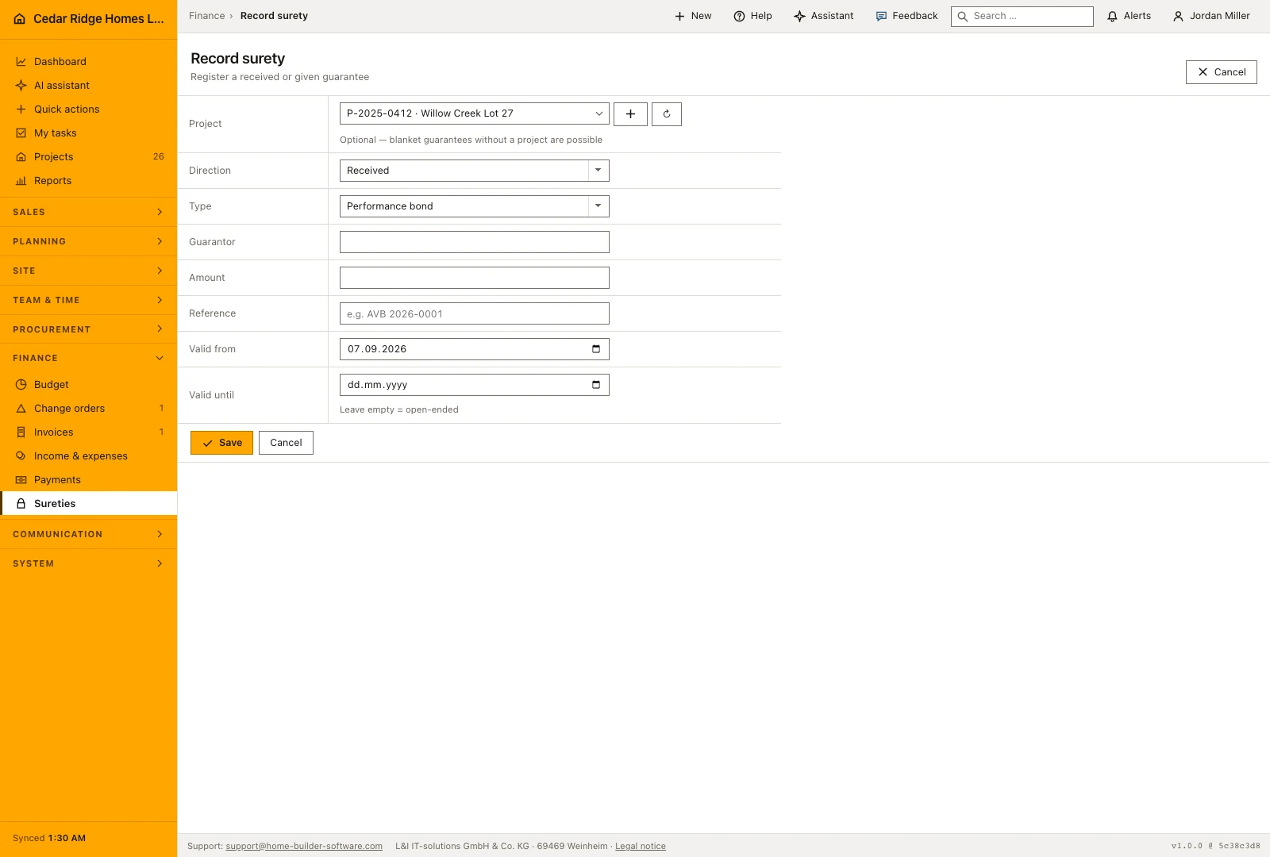Collapse the Finance section
Image resolution: width=1270 pixels, height=857 pixels.
(88, 358)
